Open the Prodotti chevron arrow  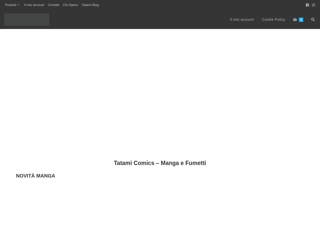coord(18,5)
